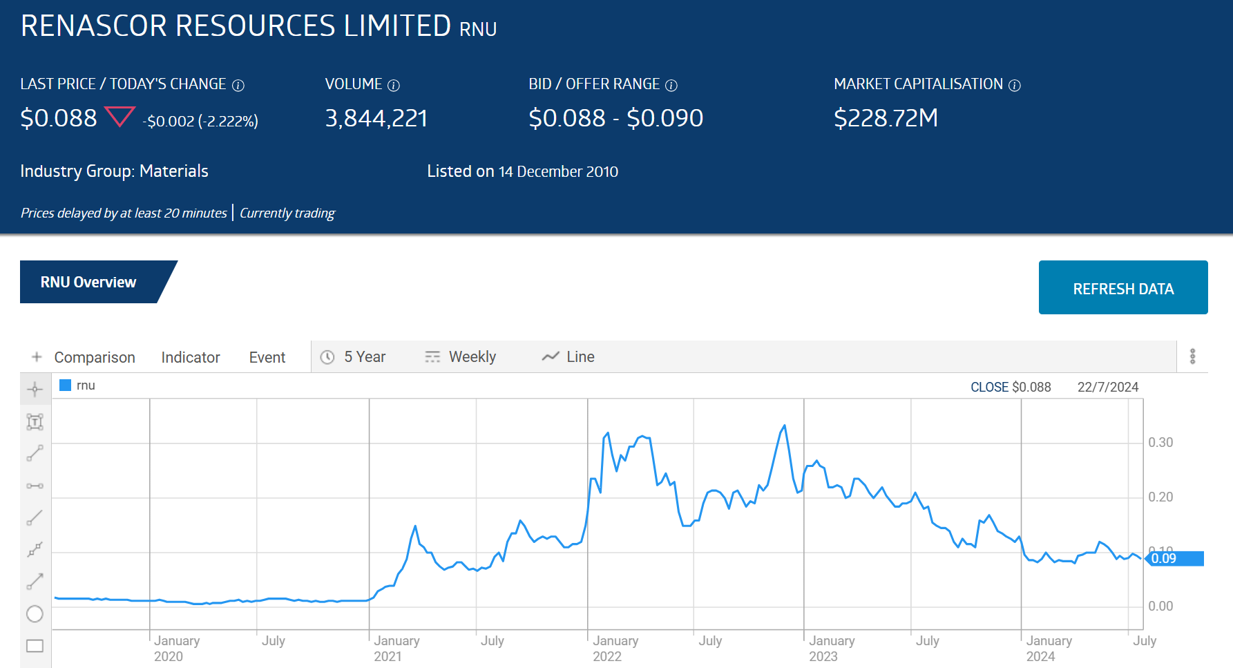1233x668 pixels.
Task: Open the Indicator menu
Action: 191,357
